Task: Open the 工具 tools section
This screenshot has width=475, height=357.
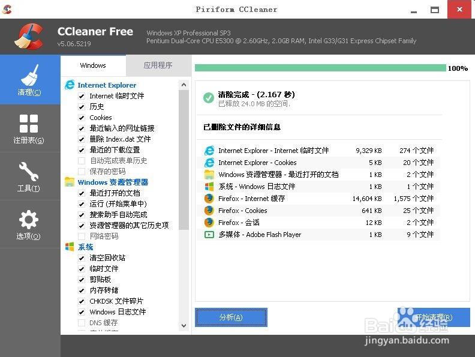Action: [30, 176]
